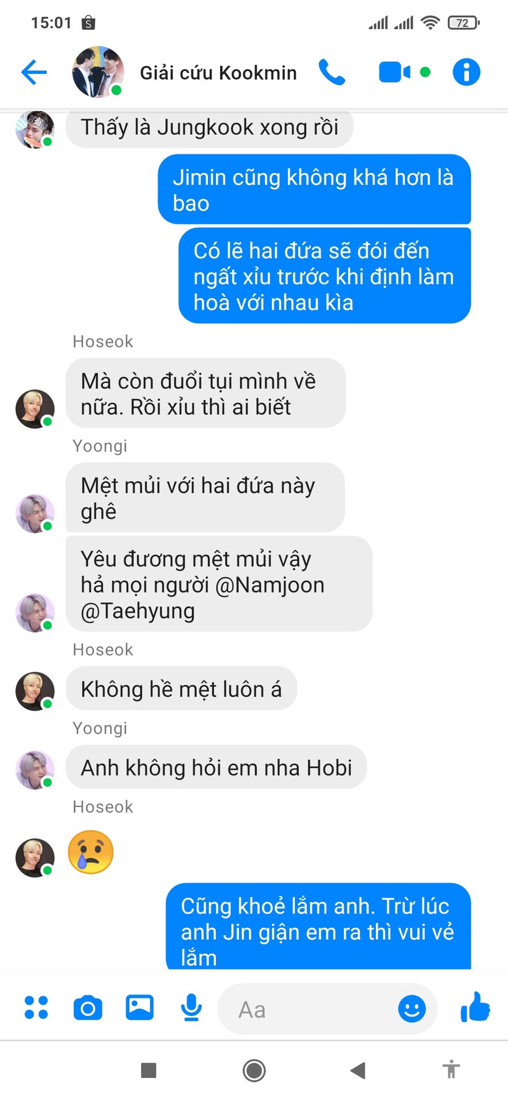508x1101 pixels.
Task: Open the emoji picker smiley icon
Action: (412, 1008)
